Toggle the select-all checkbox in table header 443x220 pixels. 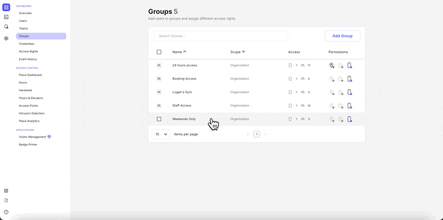coord(159,52)
